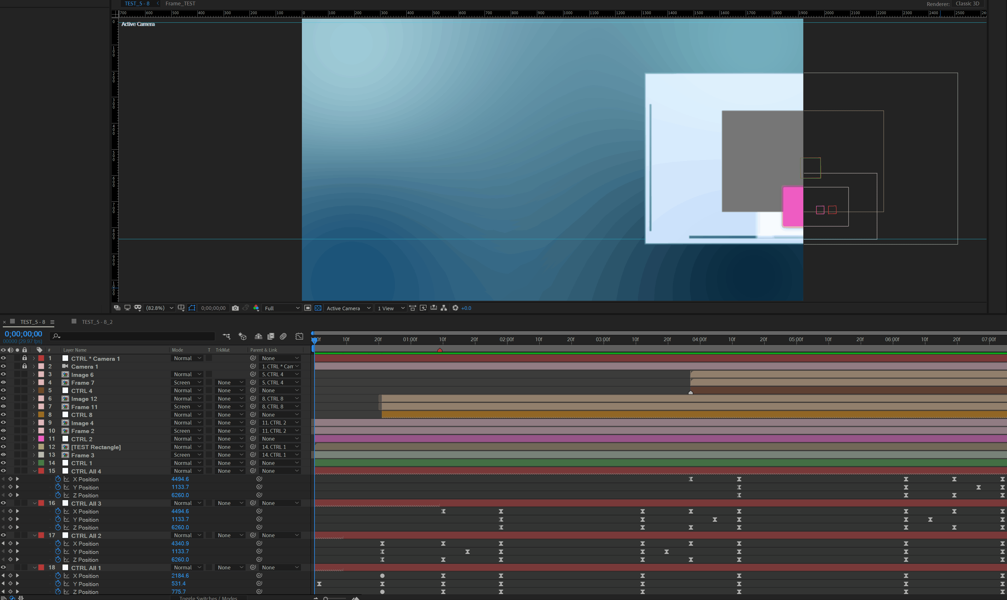Toggle Region of Interest button
The height and width of the screenshot is (600, 1007).
tap(308, 308)
